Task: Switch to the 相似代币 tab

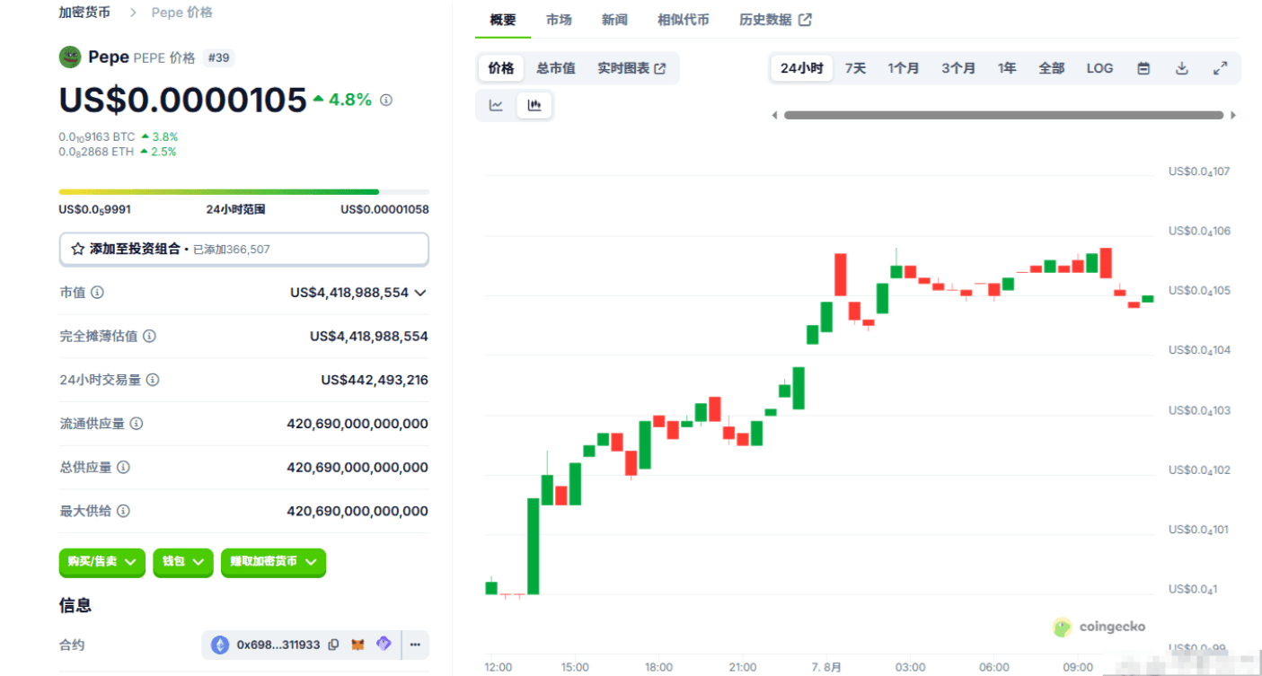Action: click(683, 20)
